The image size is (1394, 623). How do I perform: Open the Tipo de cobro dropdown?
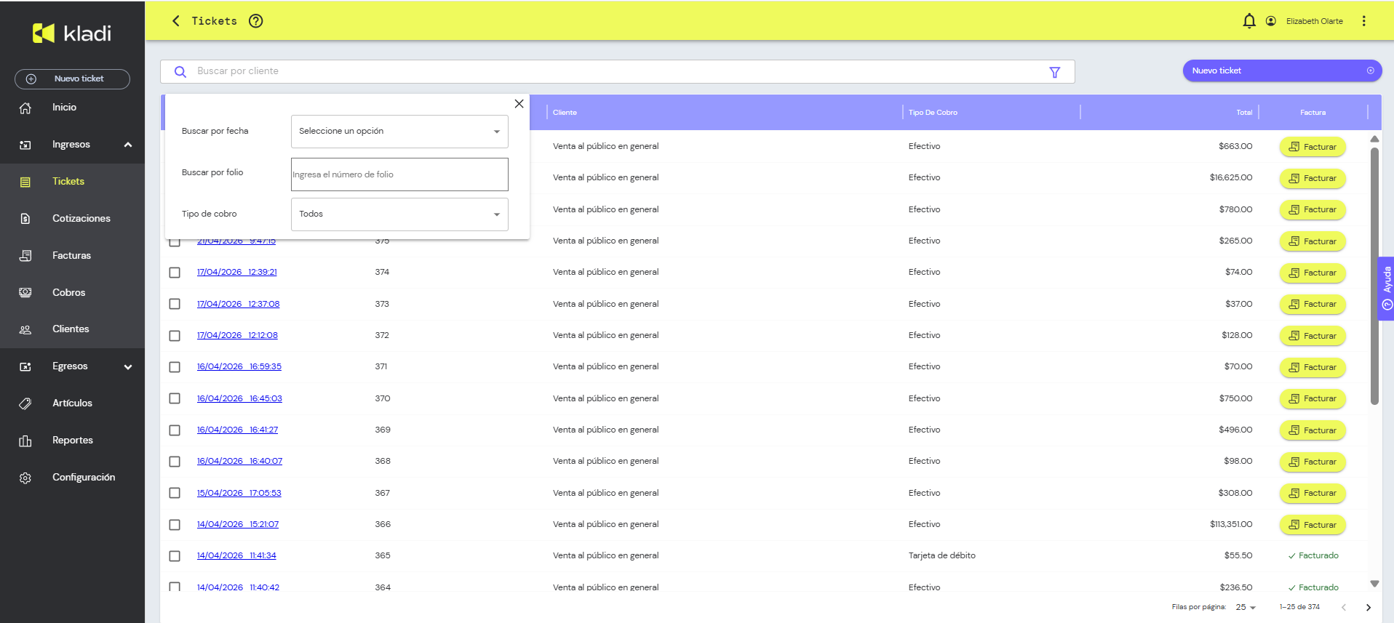399,214
